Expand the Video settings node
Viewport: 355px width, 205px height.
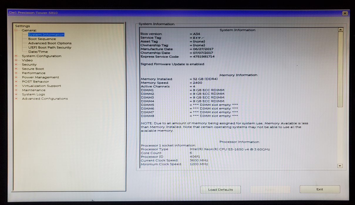coord(16,60)
